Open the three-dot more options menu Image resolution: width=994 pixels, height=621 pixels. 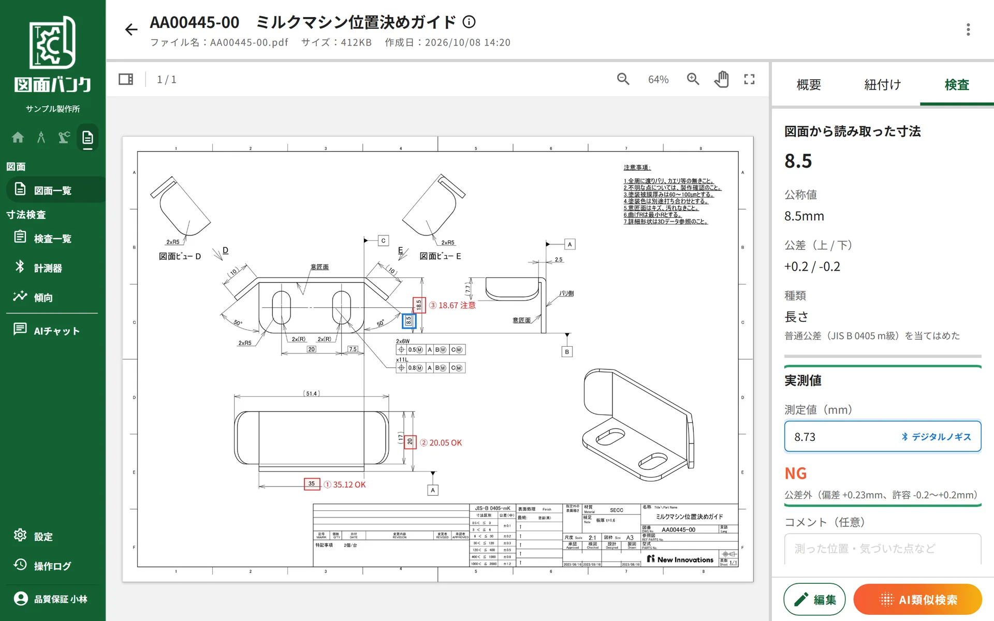[x=968, y=29]
